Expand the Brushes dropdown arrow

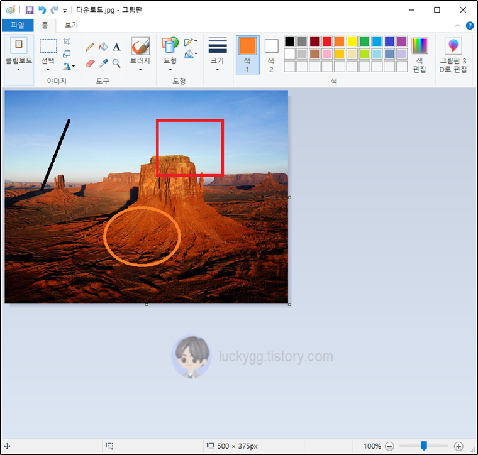140,69
